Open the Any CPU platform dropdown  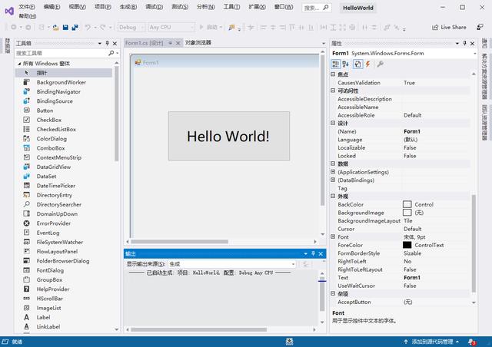[x=171, y=27]
